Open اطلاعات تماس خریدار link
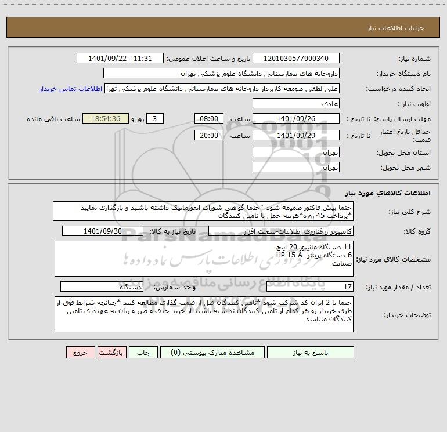The height and width of the screenshot is (432, 447). coord(71,89)
